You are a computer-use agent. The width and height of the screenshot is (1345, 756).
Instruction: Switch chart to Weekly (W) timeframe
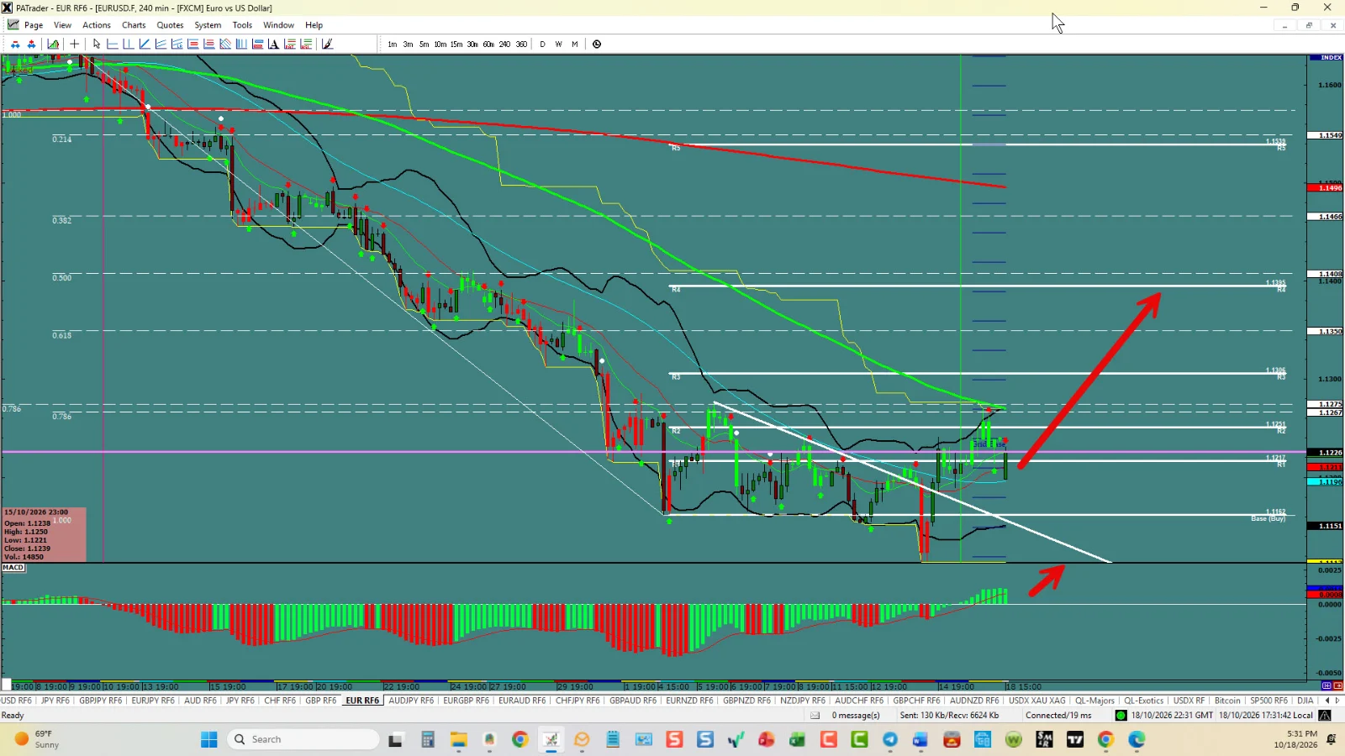click(558, 45)
